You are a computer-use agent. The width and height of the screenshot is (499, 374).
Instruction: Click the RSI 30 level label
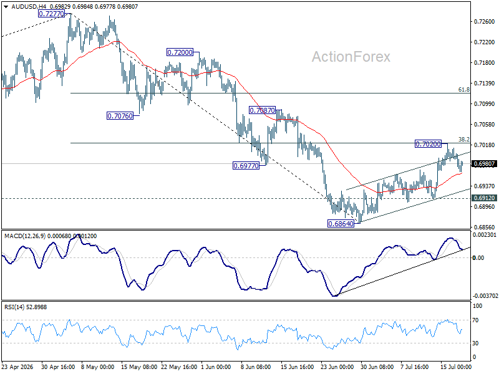pyautogui.click(x=476, y=343)
